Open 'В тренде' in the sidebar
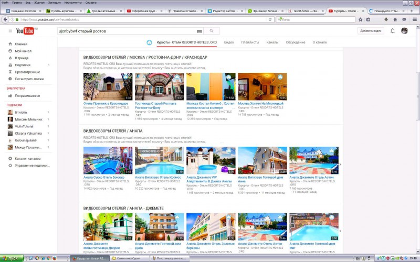This screenshot has width=420, height=262. [x=22, y=58]
